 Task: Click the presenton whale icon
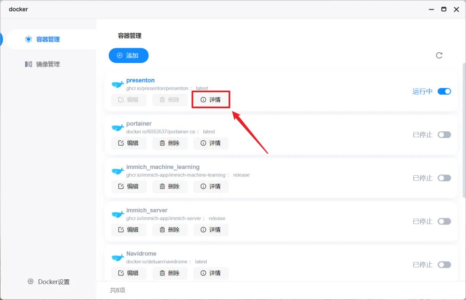tap(118, 85)
